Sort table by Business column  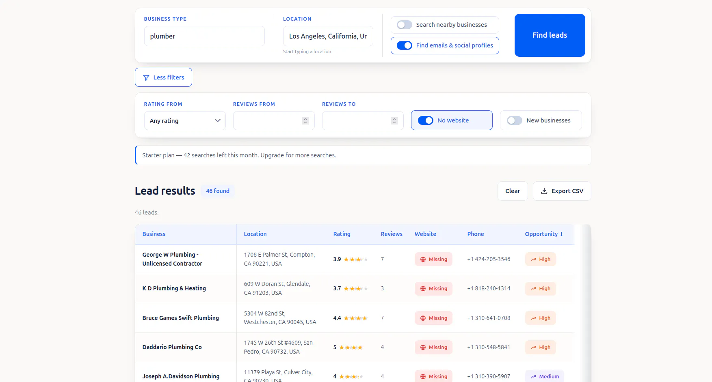click(x=154, y=234)
